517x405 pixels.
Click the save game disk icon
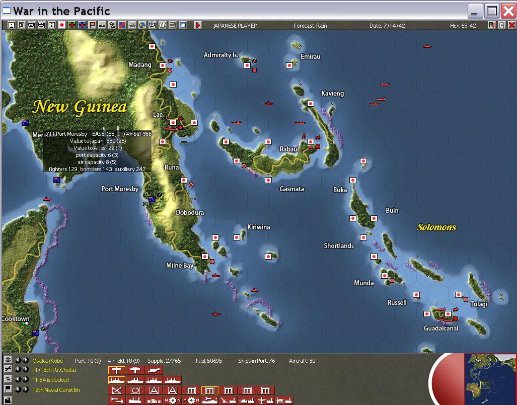[12, 25]
